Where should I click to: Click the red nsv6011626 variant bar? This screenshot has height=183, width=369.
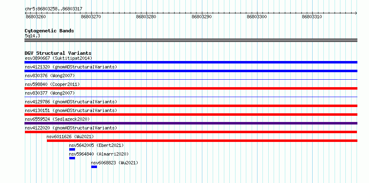tap(202, 141)
